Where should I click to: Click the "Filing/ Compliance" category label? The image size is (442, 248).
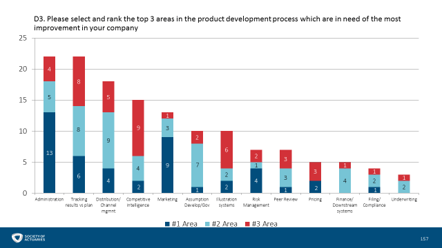click(x=374, y=202)
